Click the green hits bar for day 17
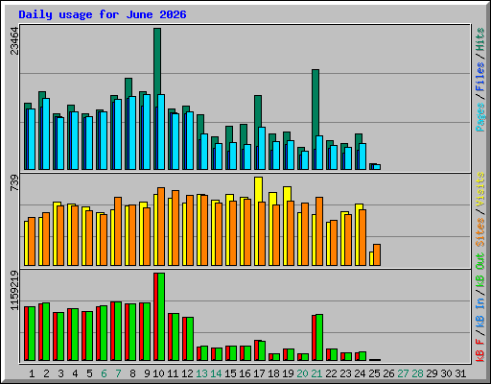 coord(258,110)
